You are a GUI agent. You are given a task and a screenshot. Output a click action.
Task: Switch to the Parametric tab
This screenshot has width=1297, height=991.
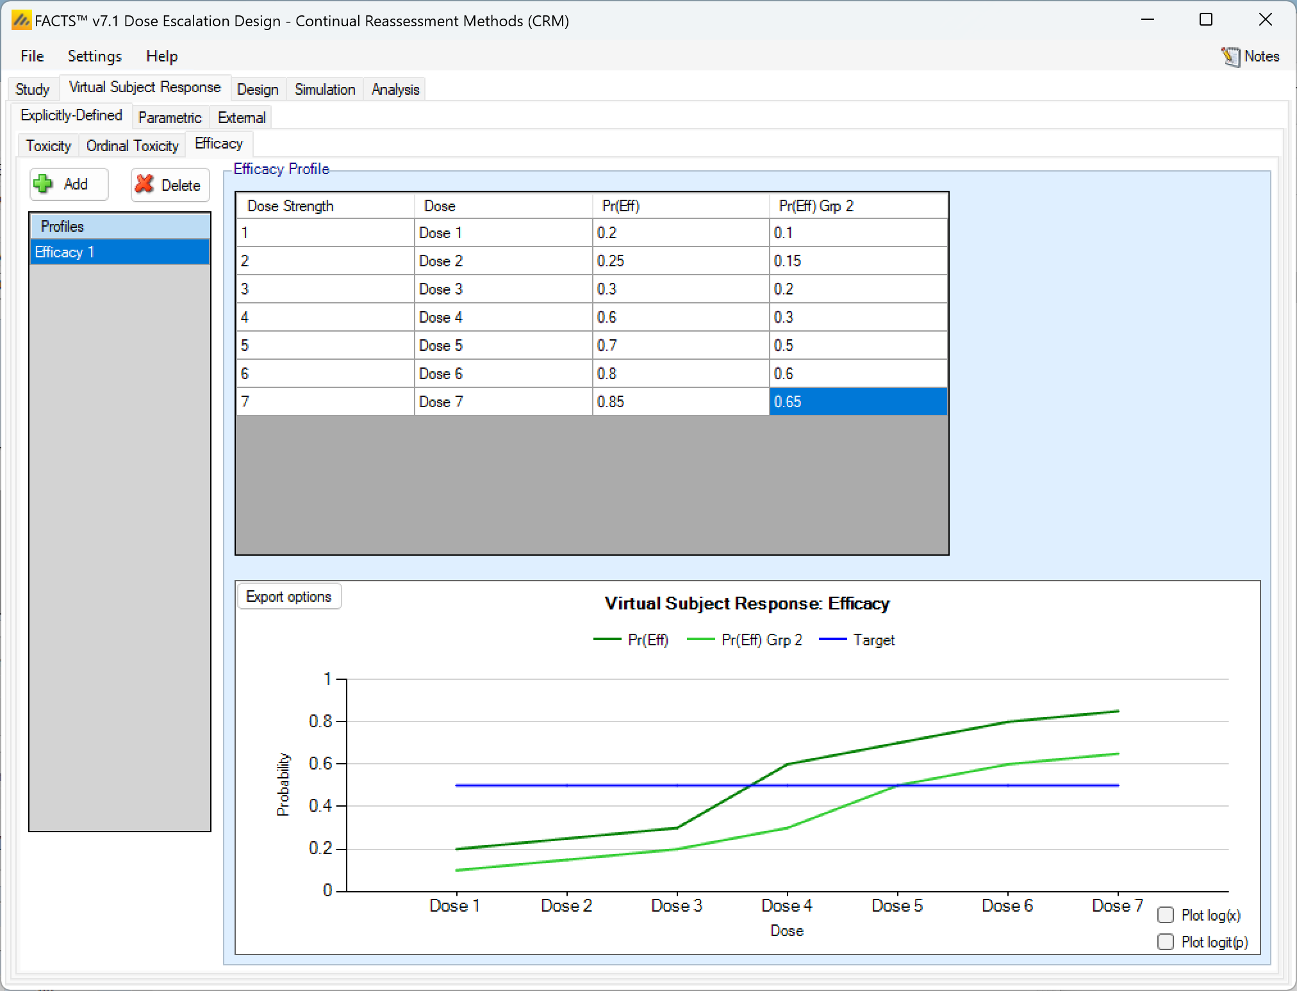pos(170,118)
